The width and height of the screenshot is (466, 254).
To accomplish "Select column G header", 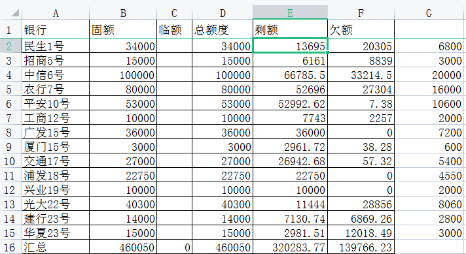I will click(x=430, y=12).
